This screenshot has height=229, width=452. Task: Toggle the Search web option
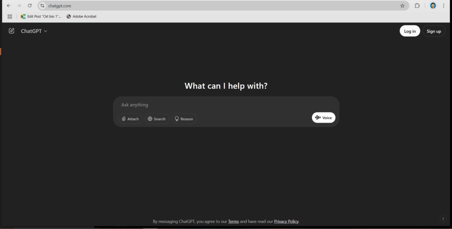pyautogui.click(x=157, y=119)
